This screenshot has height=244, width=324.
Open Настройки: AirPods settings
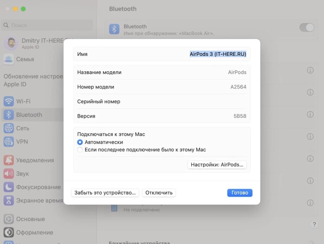(217, 165)
